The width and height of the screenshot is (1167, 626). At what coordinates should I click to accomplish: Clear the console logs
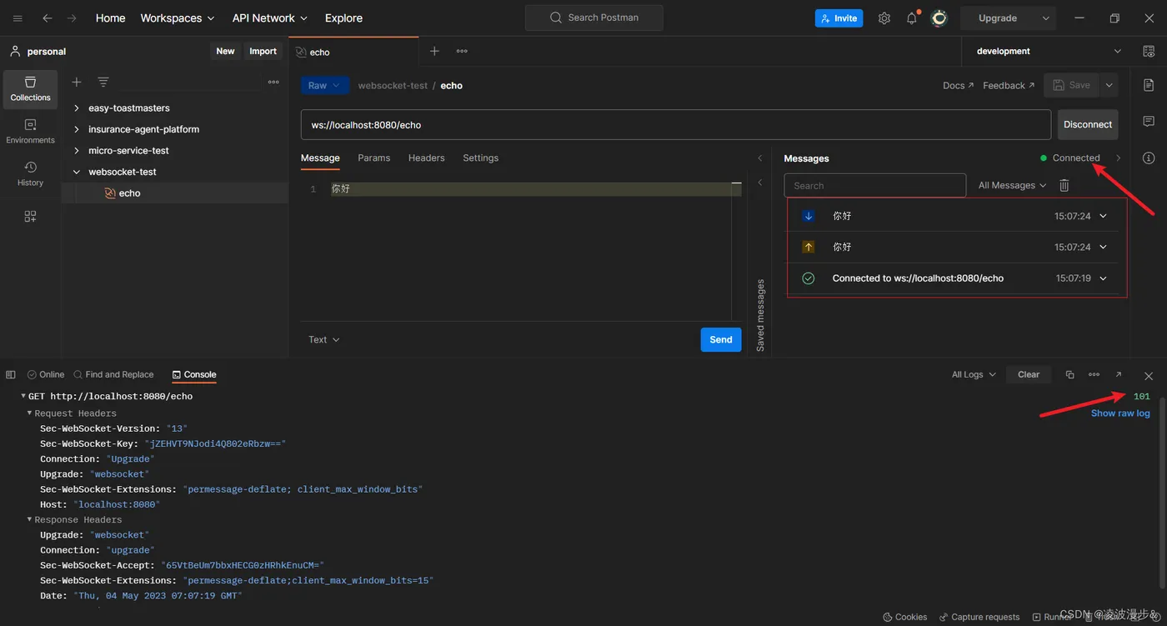[1029, 375]
